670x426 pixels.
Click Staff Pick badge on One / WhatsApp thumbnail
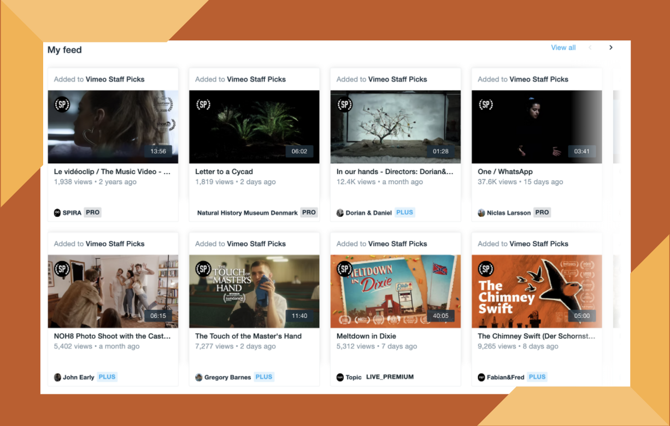(486, 104)
